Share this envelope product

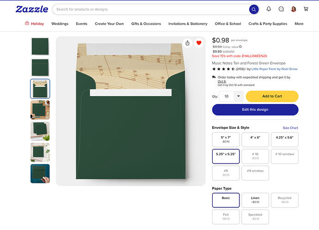tap(187, 43)
